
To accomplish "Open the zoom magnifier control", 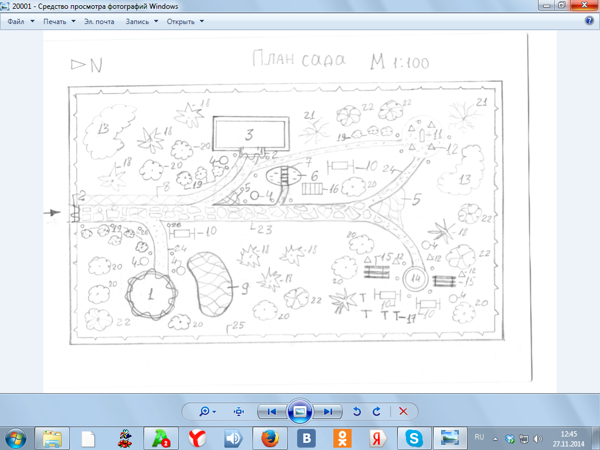I will [207, 411].
